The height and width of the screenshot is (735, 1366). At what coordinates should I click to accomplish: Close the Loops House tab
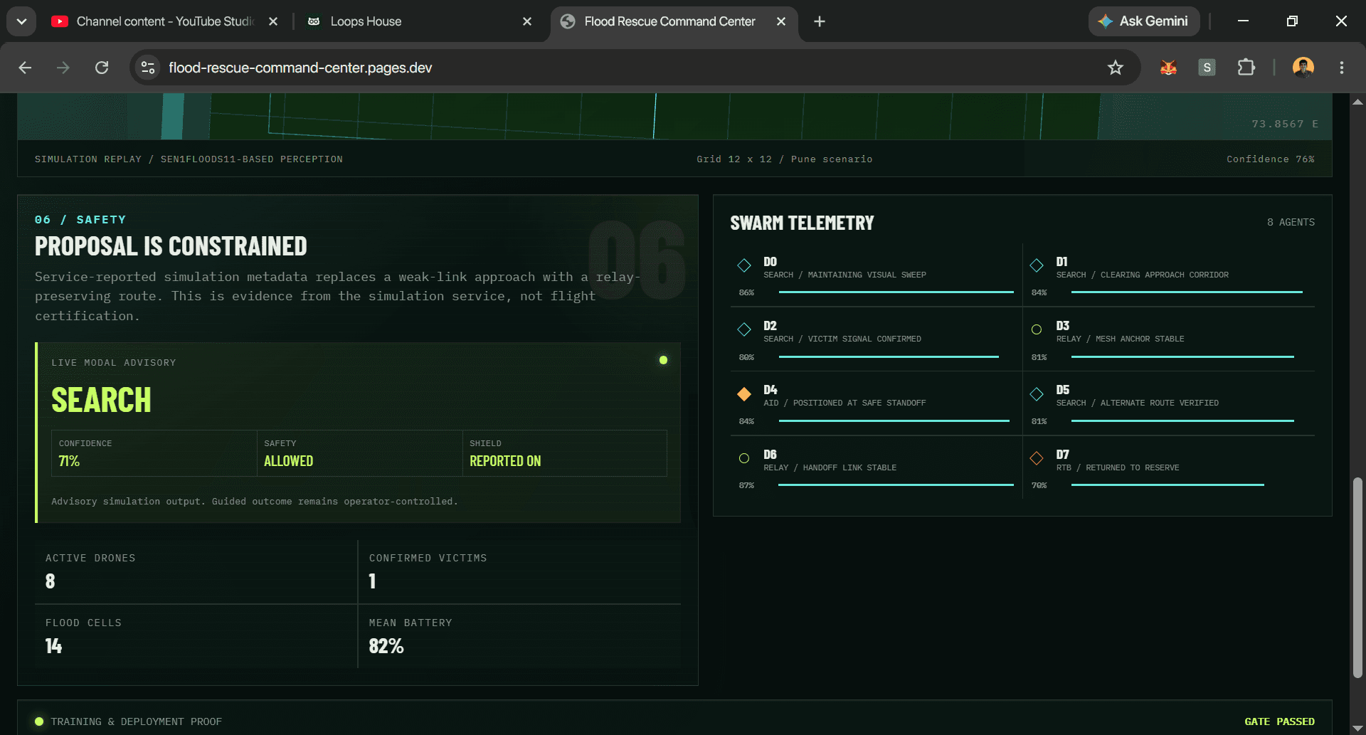click(527, 21)
